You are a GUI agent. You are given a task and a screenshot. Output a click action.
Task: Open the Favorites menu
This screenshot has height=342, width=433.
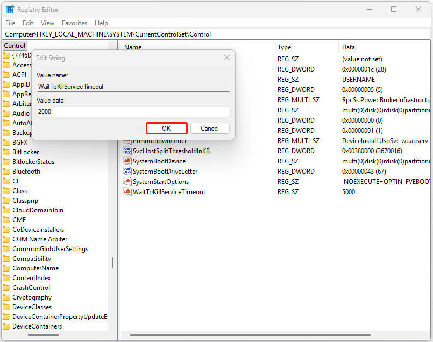(74, 23)
